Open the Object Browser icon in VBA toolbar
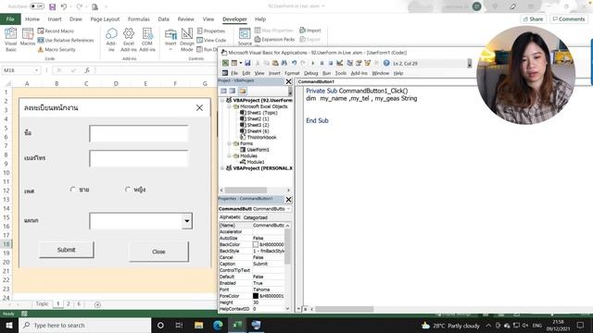Screen dimensions: 593x333 click(367, 63)
